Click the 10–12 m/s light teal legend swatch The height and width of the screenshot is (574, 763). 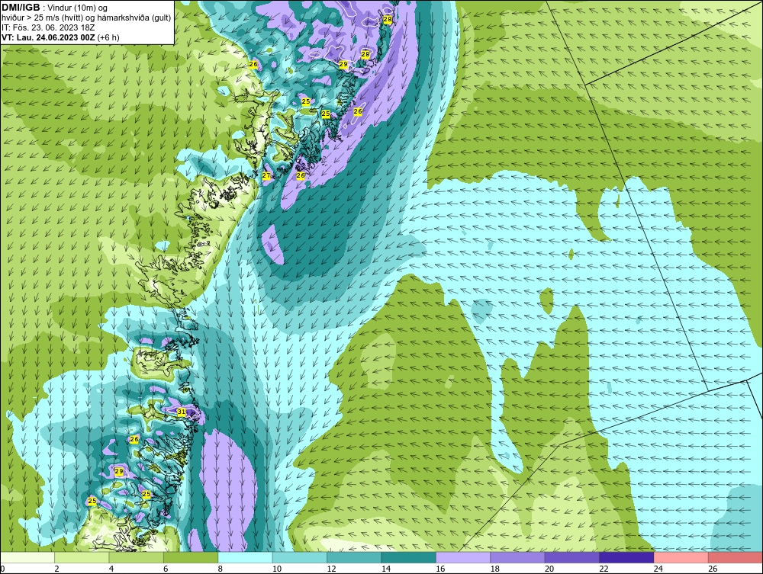[300, 557]
